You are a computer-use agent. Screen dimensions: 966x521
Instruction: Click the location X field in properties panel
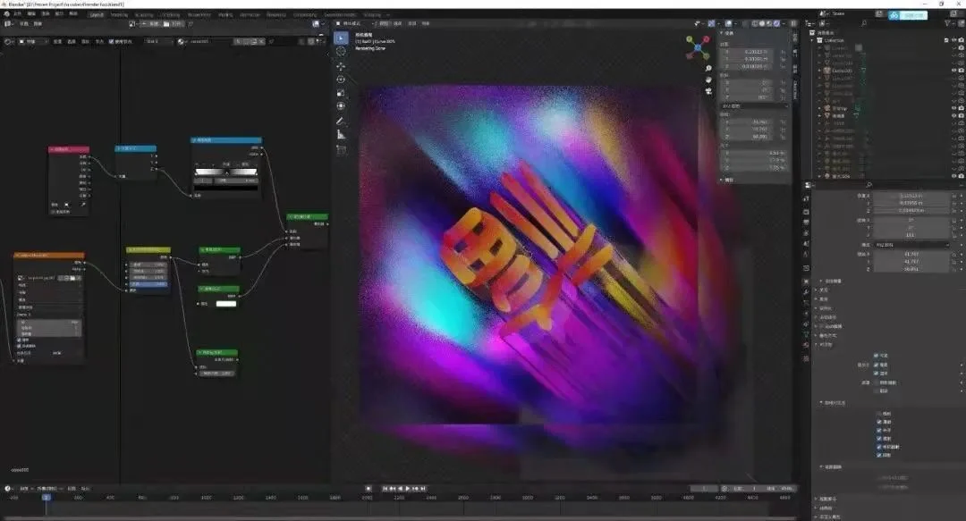[x=911, y=195]
